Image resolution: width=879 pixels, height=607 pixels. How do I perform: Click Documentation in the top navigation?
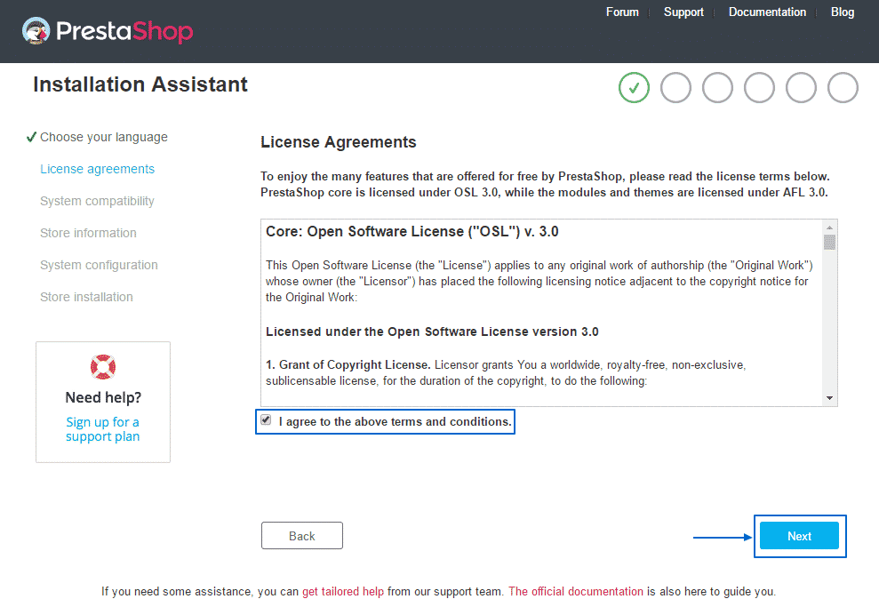pos(767,12)
